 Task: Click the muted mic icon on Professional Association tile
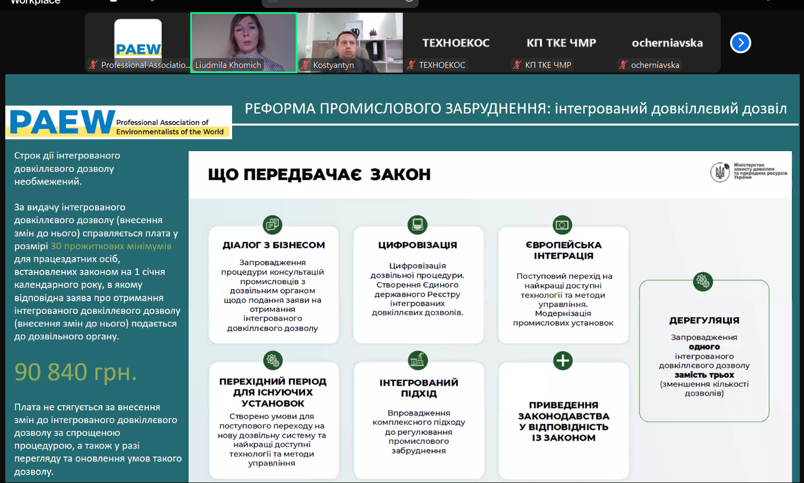click(93, 65)
